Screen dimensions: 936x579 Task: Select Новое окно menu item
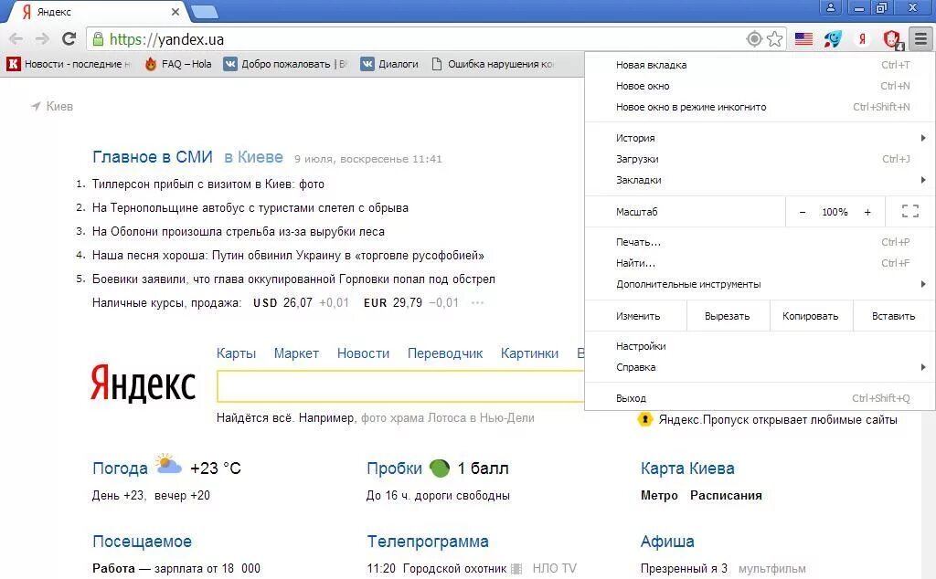click(x=760, y=86)
